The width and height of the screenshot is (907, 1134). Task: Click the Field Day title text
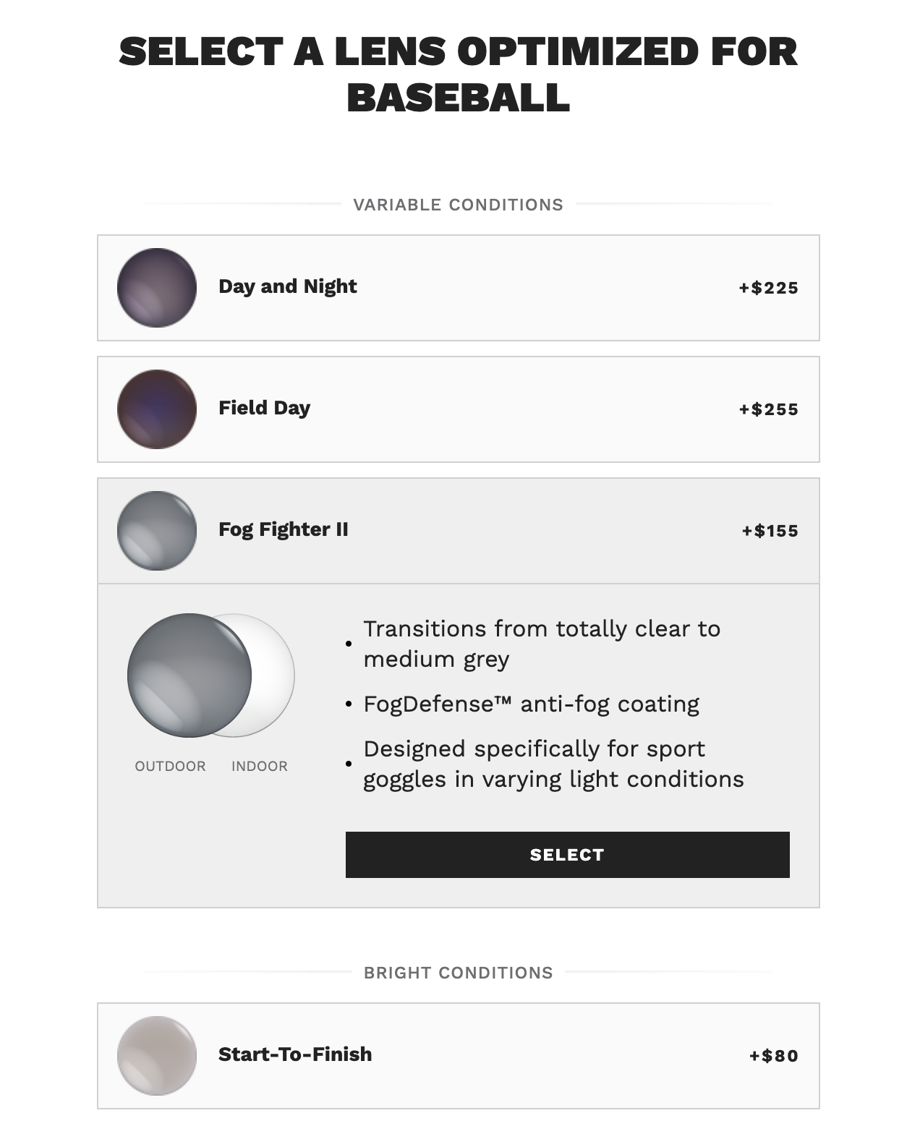[x=264, y=408]
